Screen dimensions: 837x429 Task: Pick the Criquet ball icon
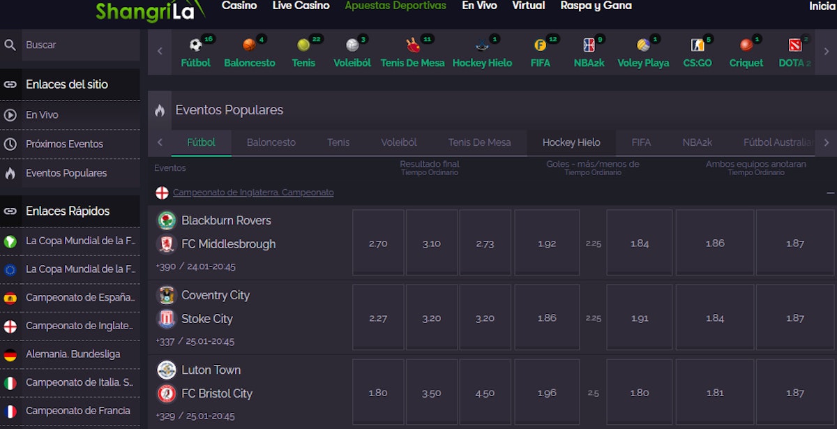pos(746,45)
